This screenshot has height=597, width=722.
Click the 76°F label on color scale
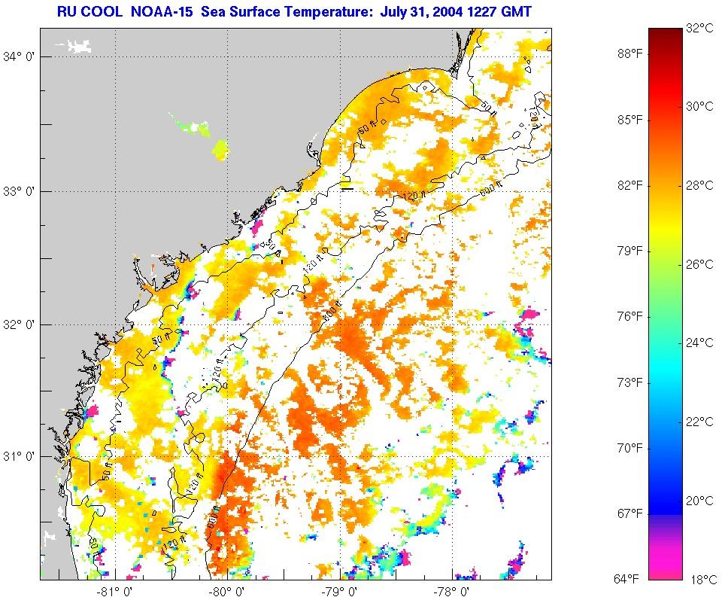630,317
